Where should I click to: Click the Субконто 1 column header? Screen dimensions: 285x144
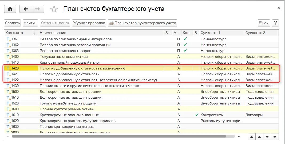pyautogui.click(x=221, y=33)
